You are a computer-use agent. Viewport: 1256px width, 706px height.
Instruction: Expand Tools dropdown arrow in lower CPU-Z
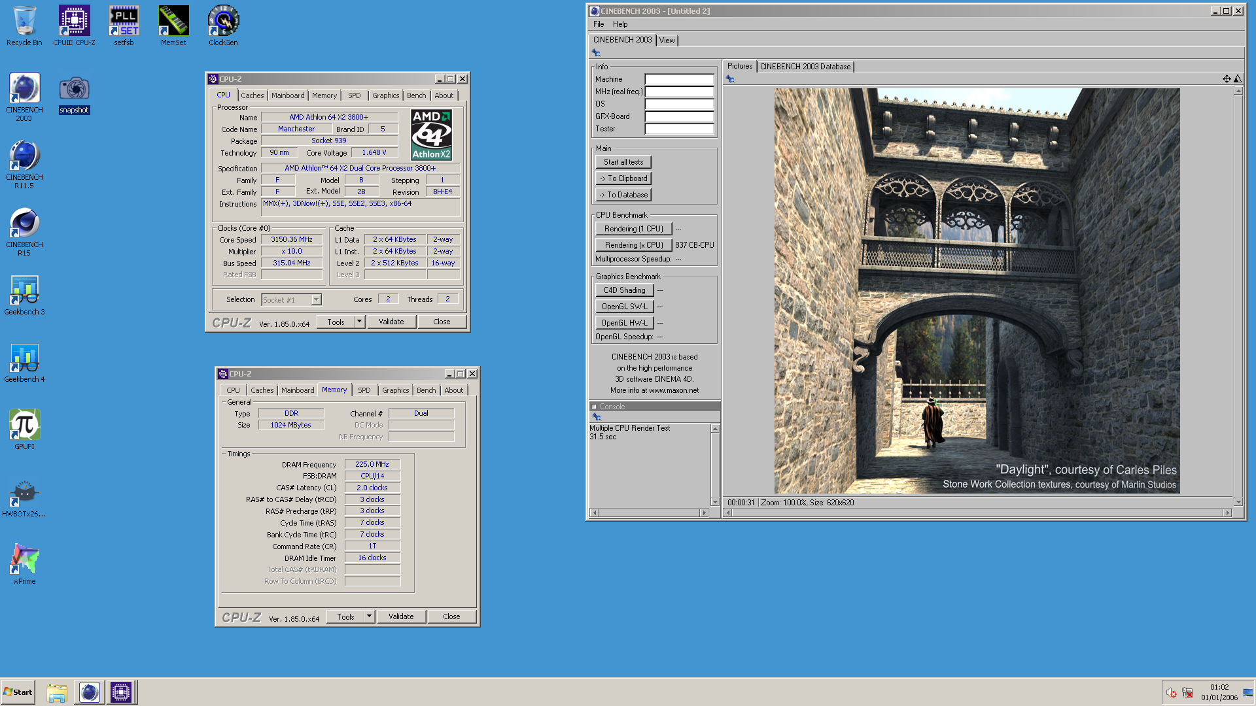click(369, 616)
